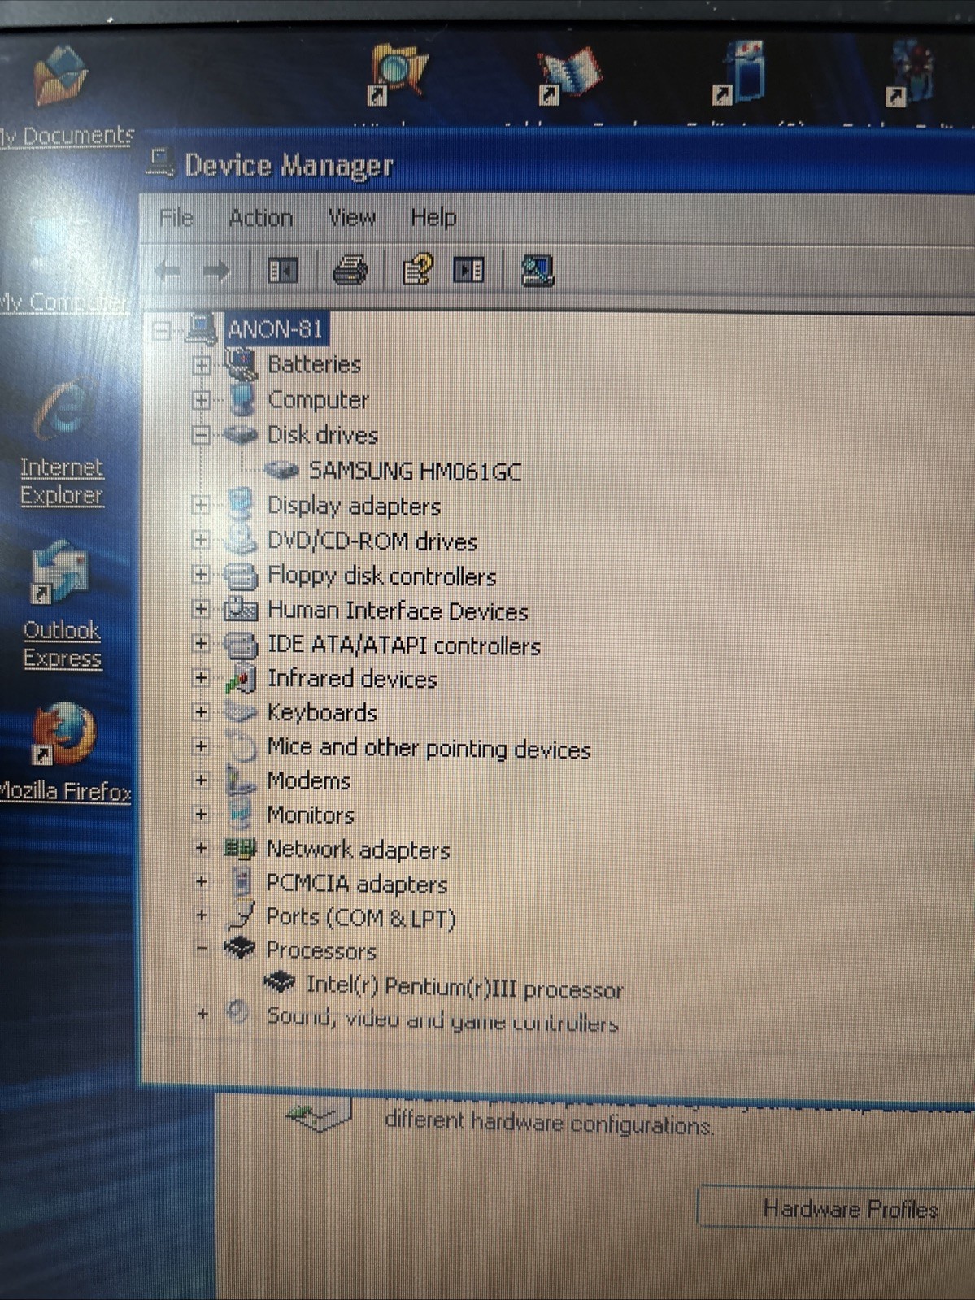Image resolution: width=975 pixels, height=1300 pixels.
Task: Click the Display adapters icon
Action: pyautogui.click(x=241, y=504)
